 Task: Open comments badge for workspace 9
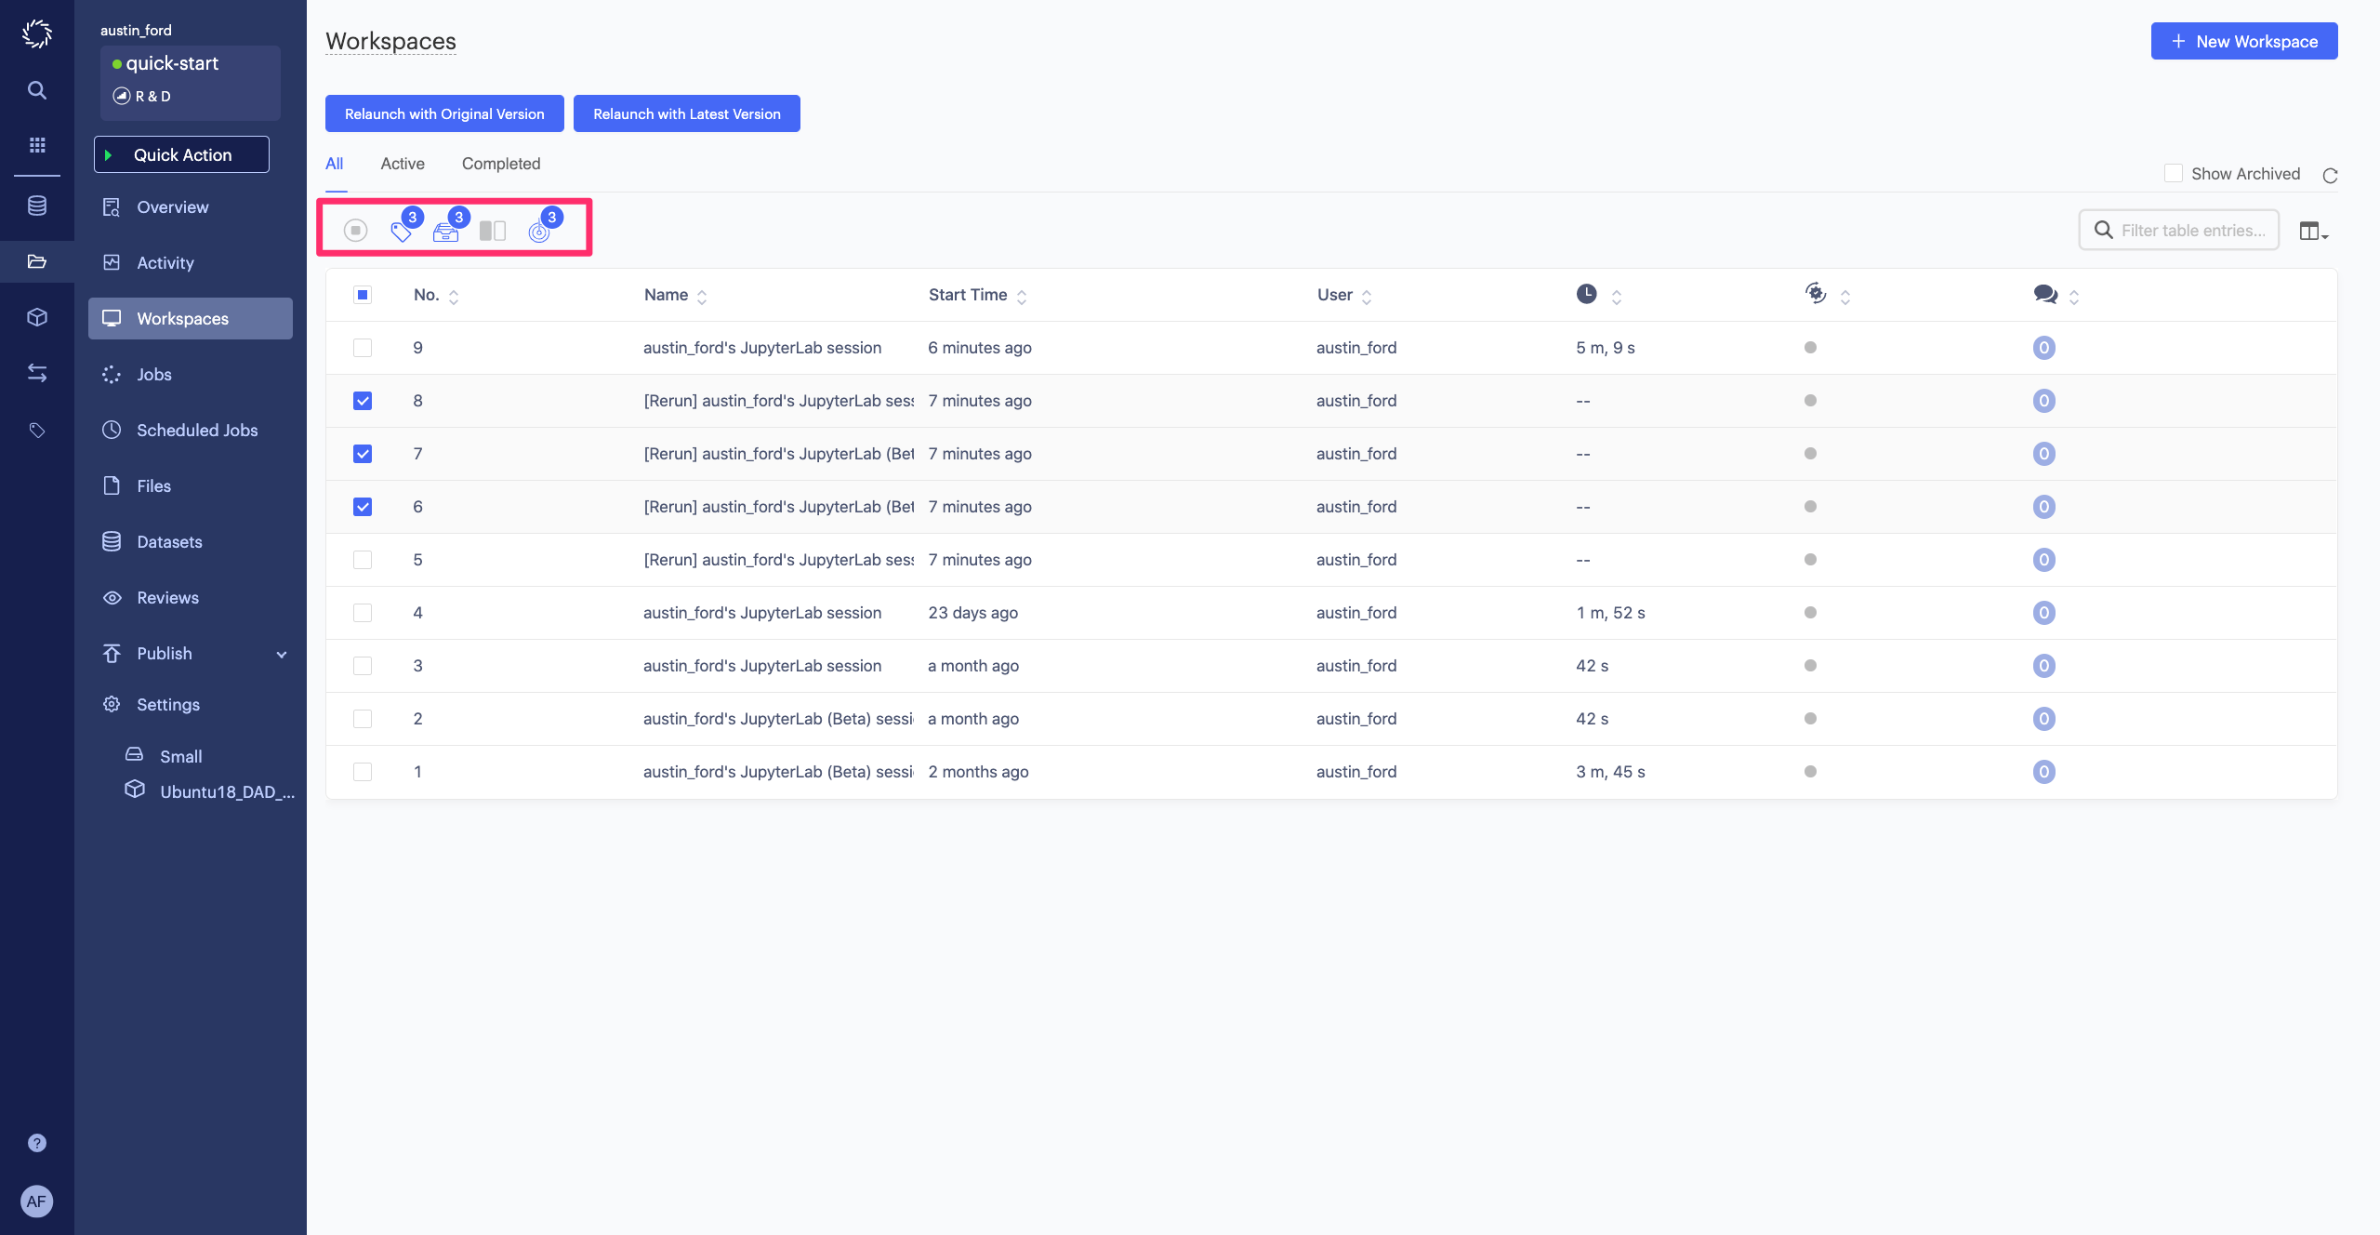click(2043, 348)
